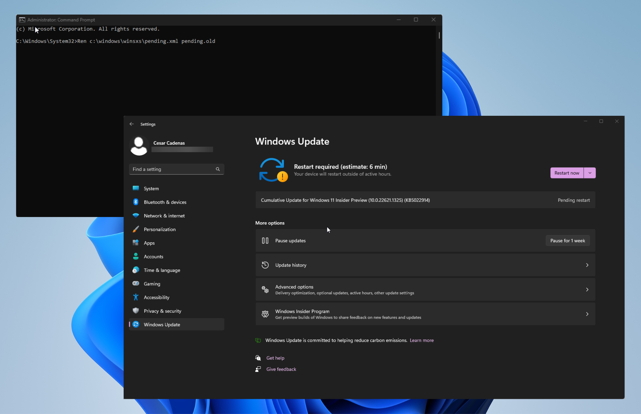The width and height of the screenshot is (641, 414).
Task: Click the large update status icon with warning
Action: (x=273, y=170)
